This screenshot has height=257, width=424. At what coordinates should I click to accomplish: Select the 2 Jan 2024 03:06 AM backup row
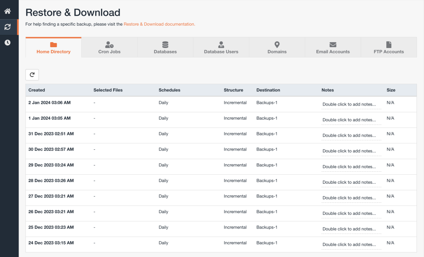coord(49,103)
